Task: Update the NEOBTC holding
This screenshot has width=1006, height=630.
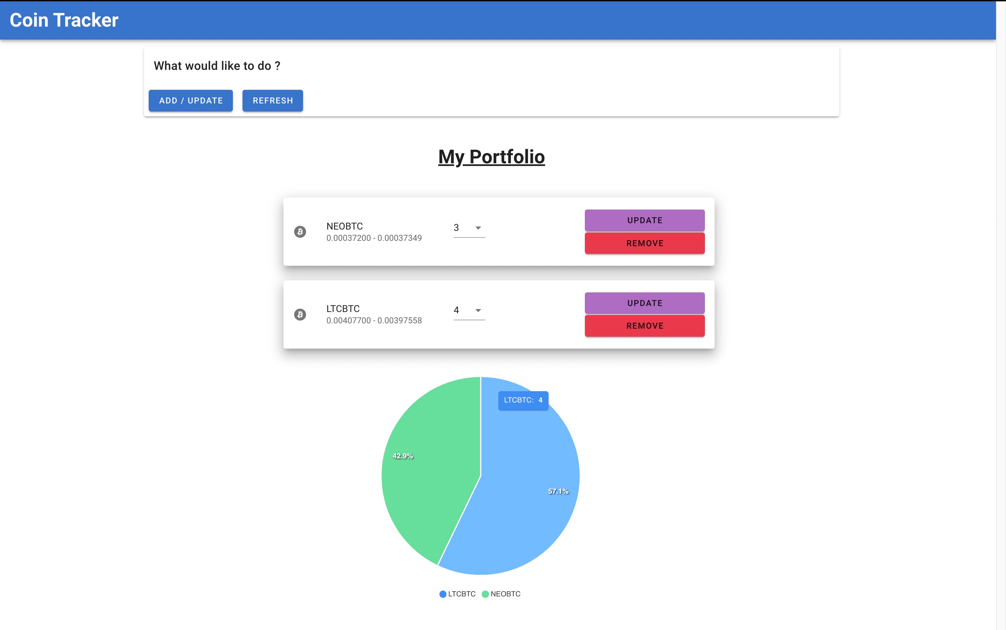Action: (644, 221)
